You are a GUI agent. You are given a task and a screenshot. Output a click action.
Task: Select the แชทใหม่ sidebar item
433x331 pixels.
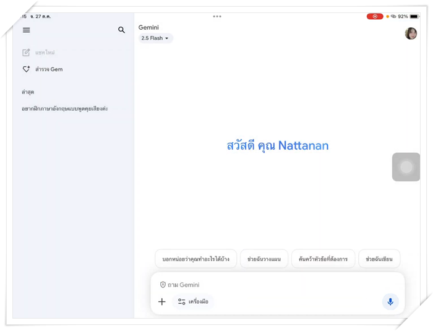pos(45,53)
